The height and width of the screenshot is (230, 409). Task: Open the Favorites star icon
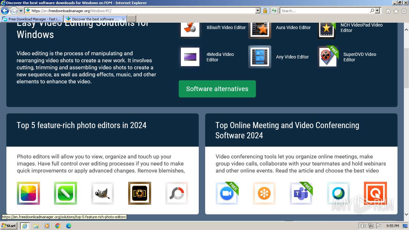[x=396, y=11]
